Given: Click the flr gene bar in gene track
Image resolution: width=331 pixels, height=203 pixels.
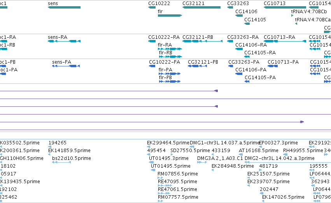Looking at the screenshot, I should (170, 16).
